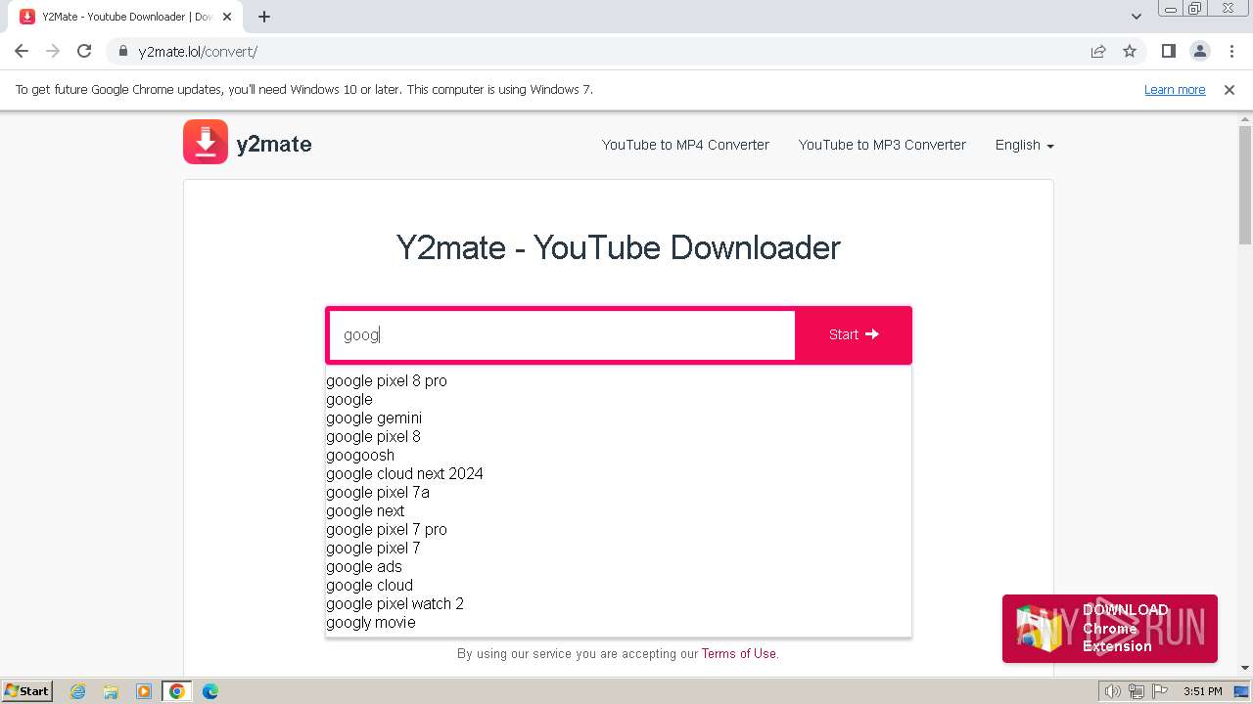Open Action Center flag icon
Screen dimensions: 1253x704
(1160, 691)
